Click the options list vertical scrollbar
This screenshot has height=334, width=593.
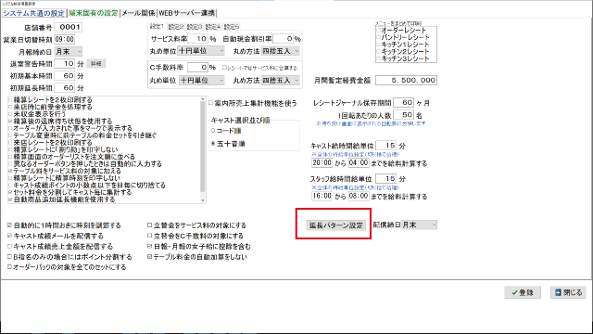(203, 149)
